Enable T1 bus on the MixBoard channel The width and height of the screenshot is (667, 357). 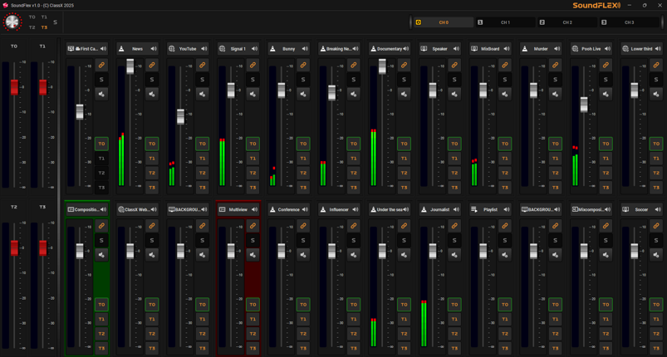click(x=505, y=159)
